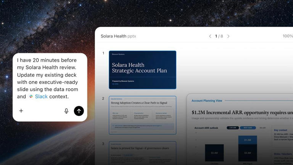The image size is (293, 165).
Task: Select slide 2 thumbnail Strong Adoption
Action: pyautogui.click(x=143, y=115)
